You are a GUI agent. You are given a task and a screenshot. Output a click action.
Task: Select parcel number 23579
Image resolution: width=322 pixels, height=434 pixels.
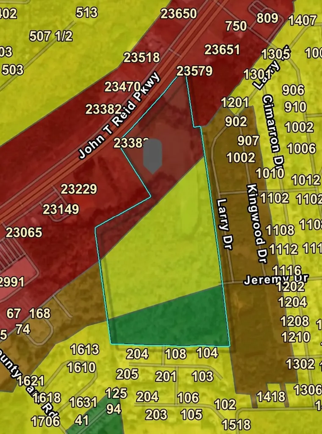pos(194,71)
